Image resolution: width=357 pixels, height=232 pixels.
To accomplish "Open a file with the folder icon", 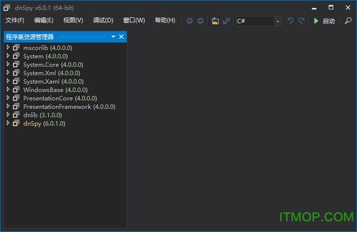I will tap(215, 21).
